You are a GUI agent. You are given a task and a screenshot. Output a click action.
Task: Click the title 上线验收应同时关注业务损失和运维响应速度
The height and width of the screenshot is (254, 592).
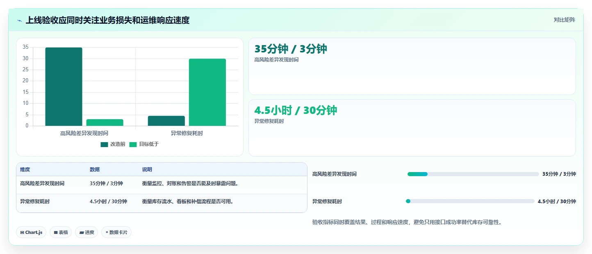pos(107,20)
